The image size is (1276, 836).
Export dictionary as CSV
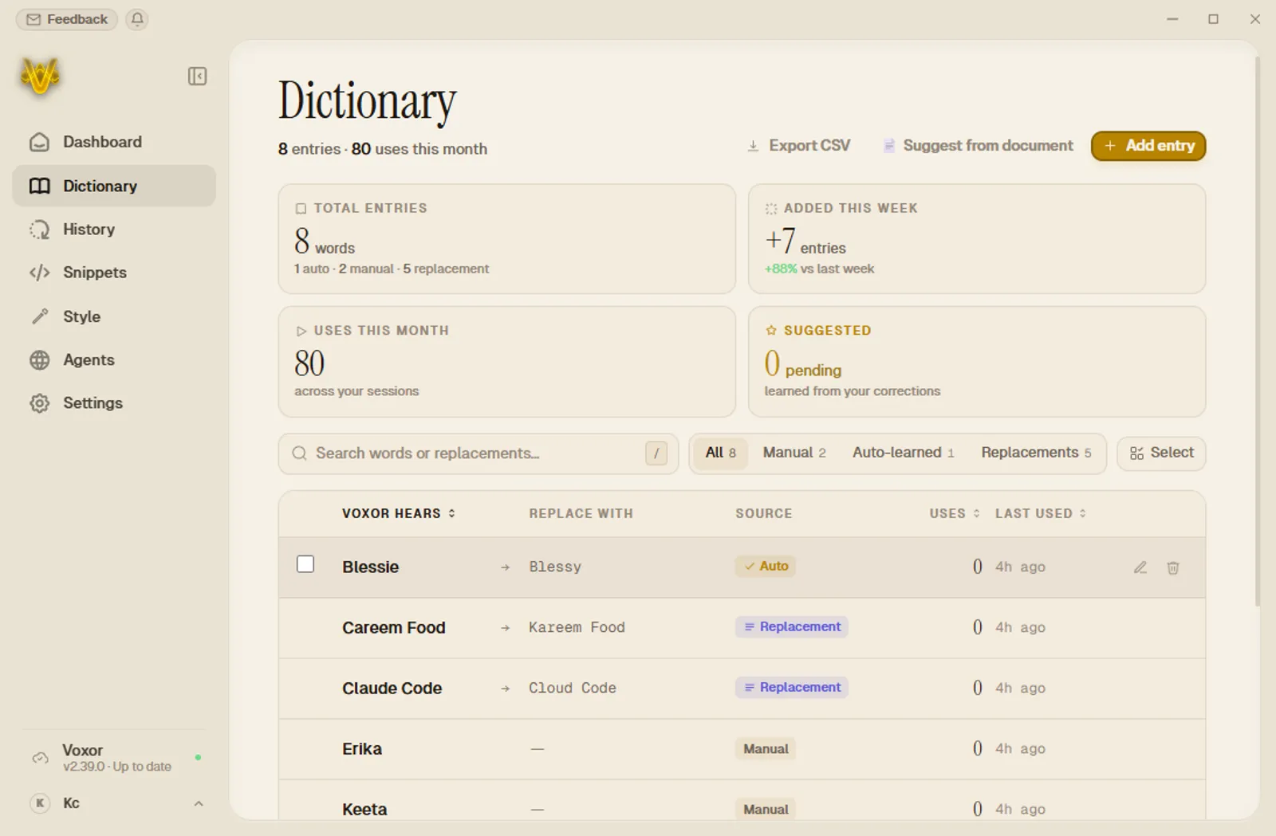click(799, 146)
